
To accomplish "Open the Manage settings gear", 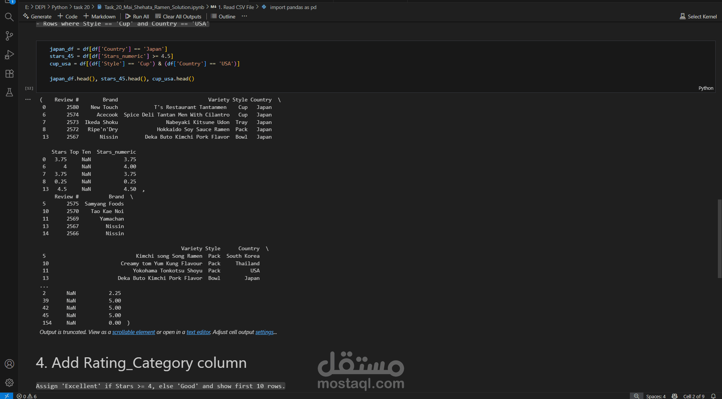I will click(9, 382).
